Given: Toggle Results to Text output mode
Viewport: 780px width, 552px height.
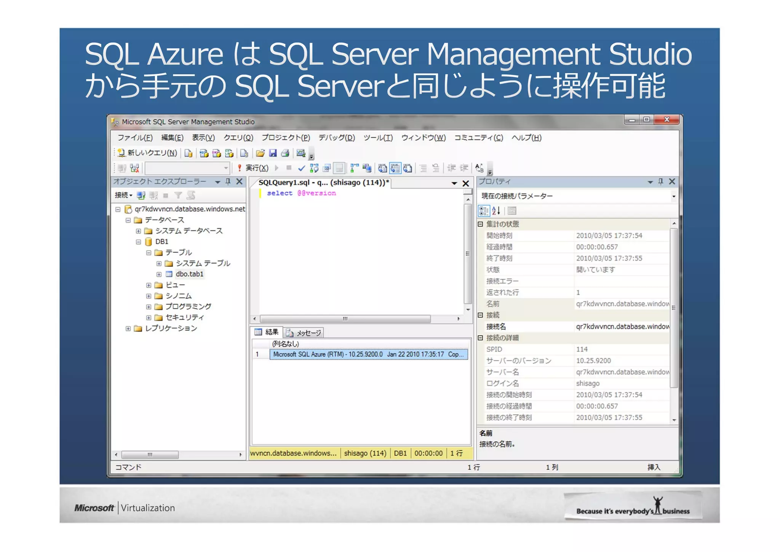Looking at the screenshot, I should [382, 168].
